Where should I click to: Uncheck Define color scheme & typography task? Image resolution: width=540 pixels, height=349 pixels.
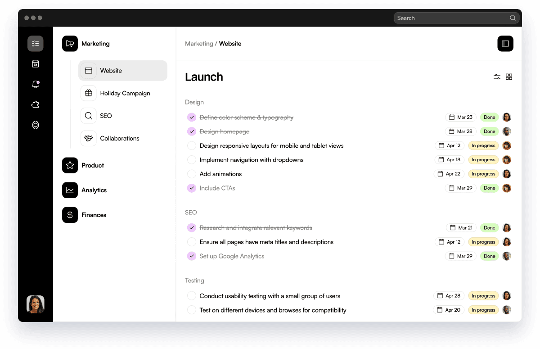coord(192,118)
